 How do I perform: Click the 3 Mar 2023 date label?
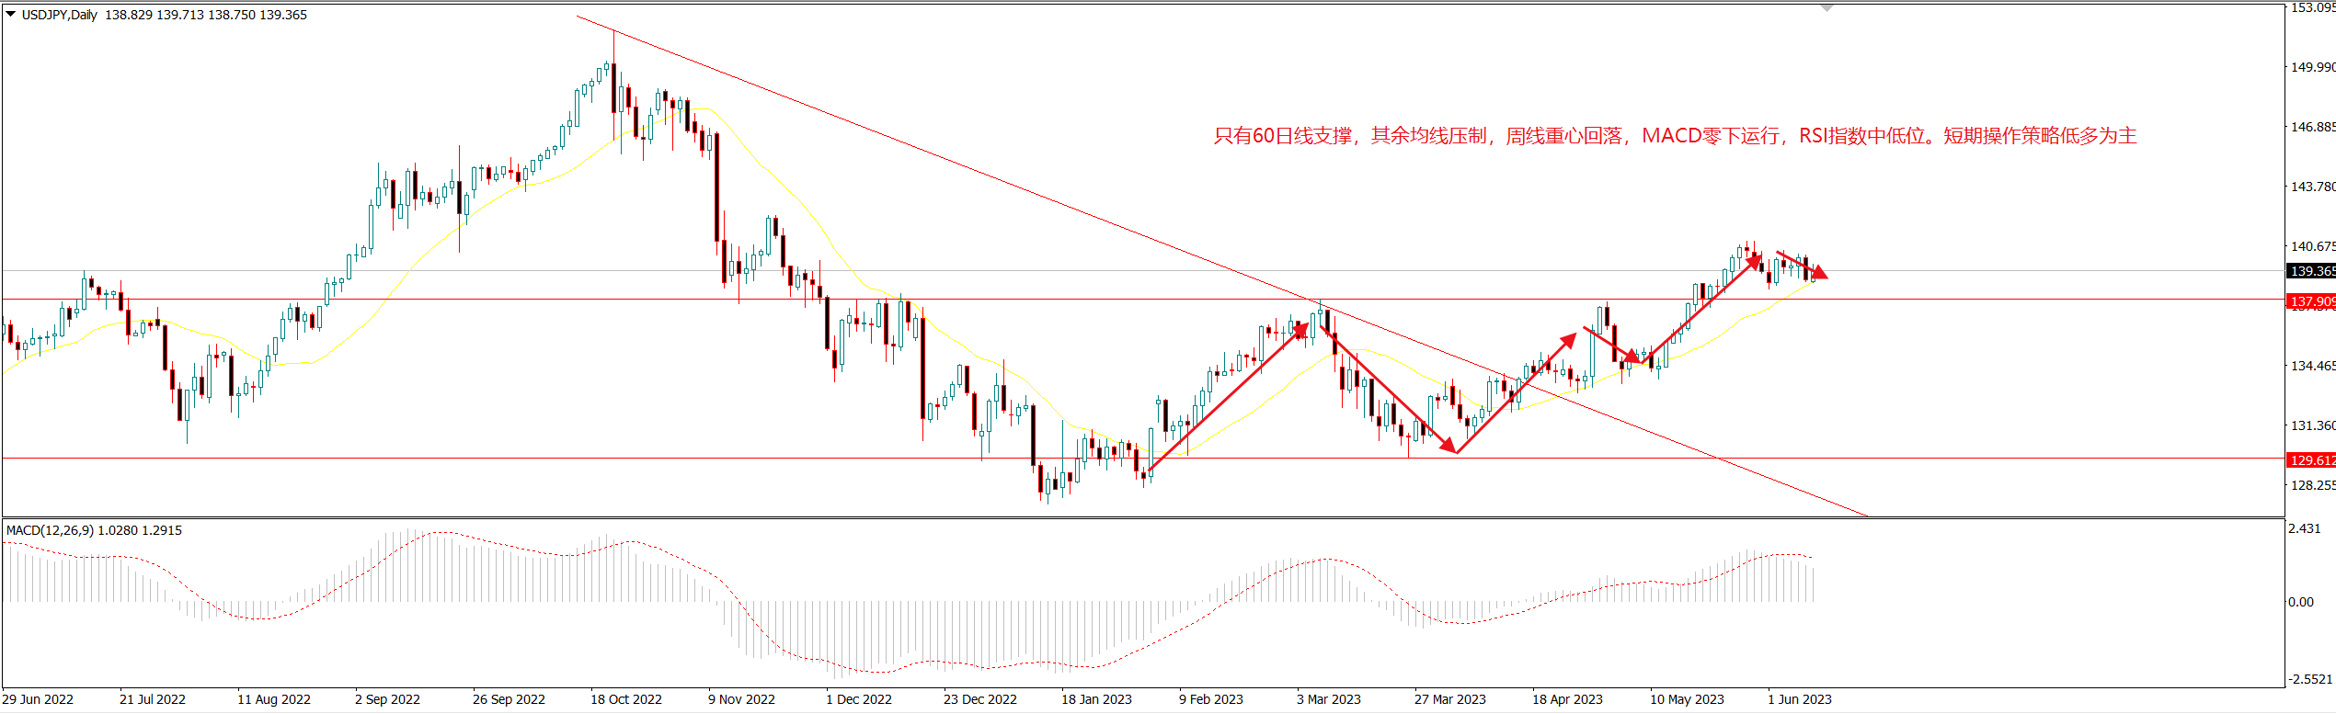pyautogui.click(x=1328, y=699)
